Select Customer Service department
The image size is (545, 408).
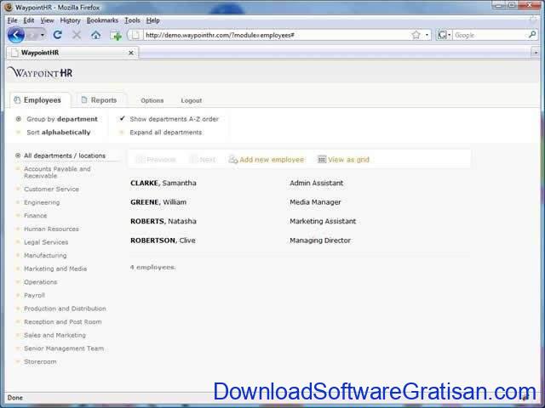[x=51, y=189]
